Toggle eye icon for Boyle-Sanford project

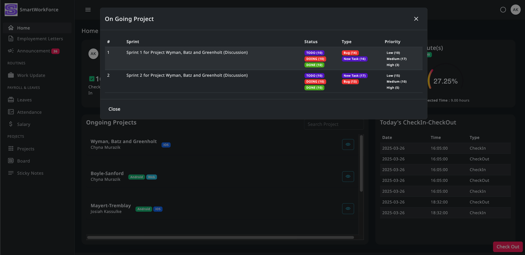coord(348,177)
